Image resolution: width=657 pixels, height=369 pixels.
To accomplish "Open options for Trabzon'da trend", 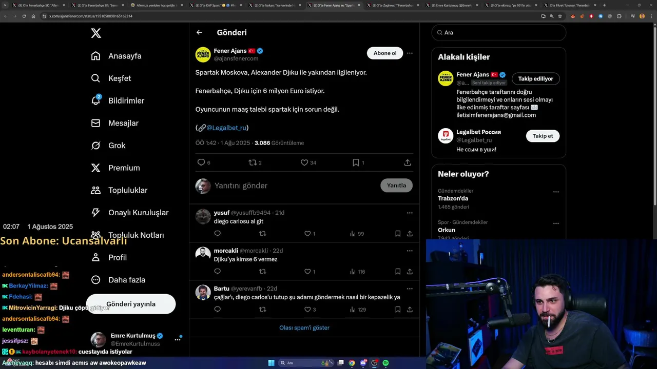I will [556, 192].
